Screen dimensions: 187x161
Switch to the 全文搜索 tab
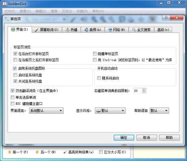(141, 30)
